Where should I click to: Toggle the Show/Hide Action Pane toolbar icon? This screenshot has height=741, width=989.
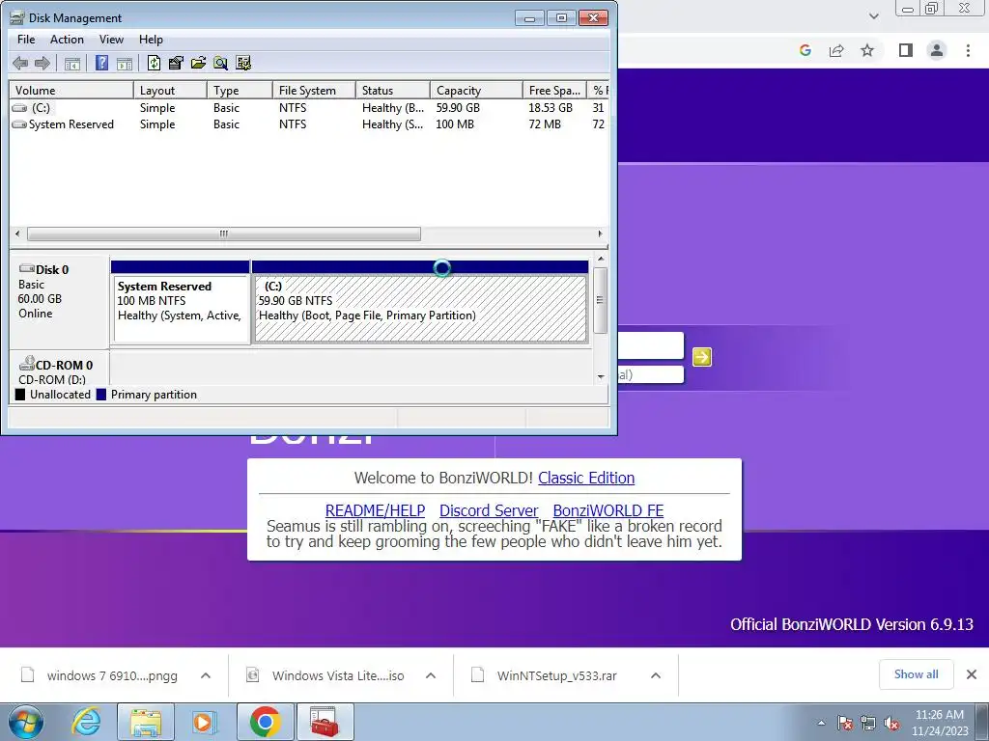pyautogui.click(x=125, y=63)
